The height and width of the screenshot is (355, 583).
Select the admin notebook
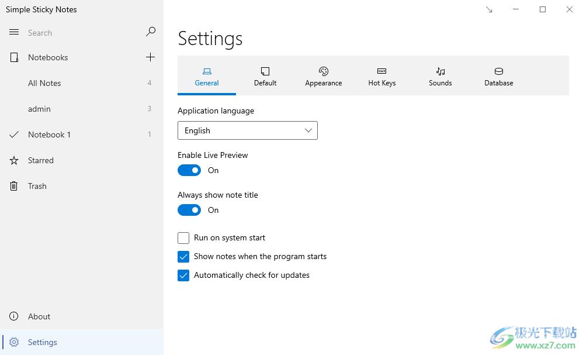[x=82, y=109]
